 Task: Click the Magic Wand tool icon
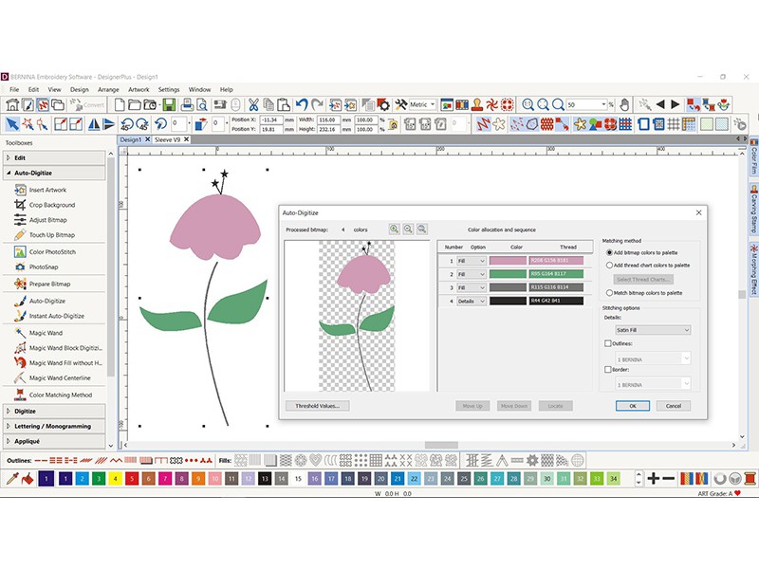pos(20,333)
